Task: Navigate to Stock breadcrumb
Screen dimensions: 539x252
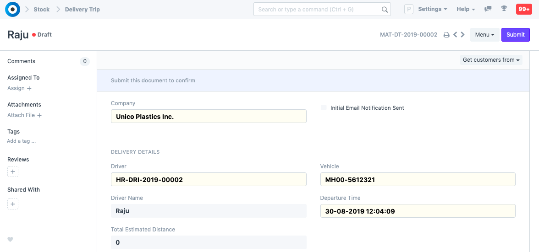Action: (41, 9)
